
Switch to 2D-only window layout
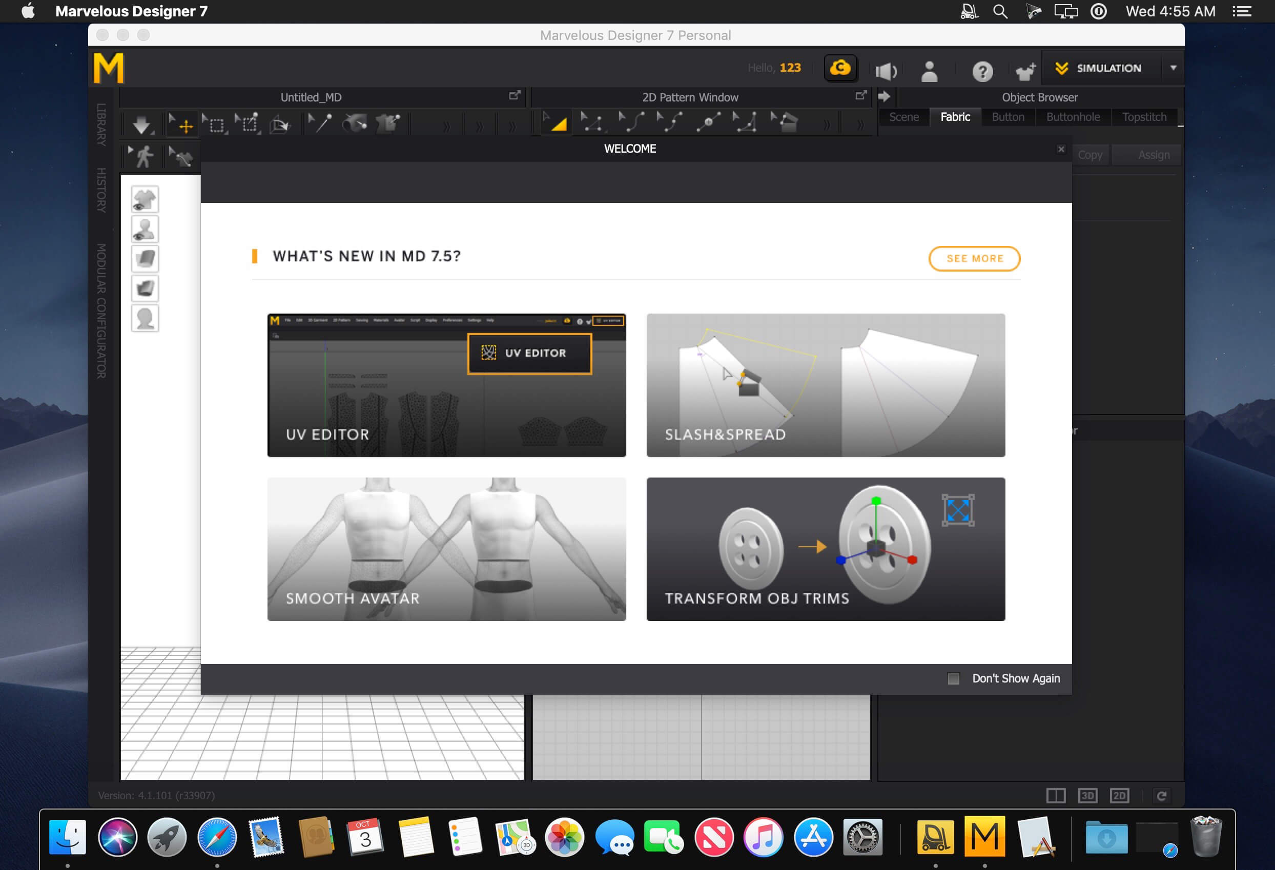1119,795
